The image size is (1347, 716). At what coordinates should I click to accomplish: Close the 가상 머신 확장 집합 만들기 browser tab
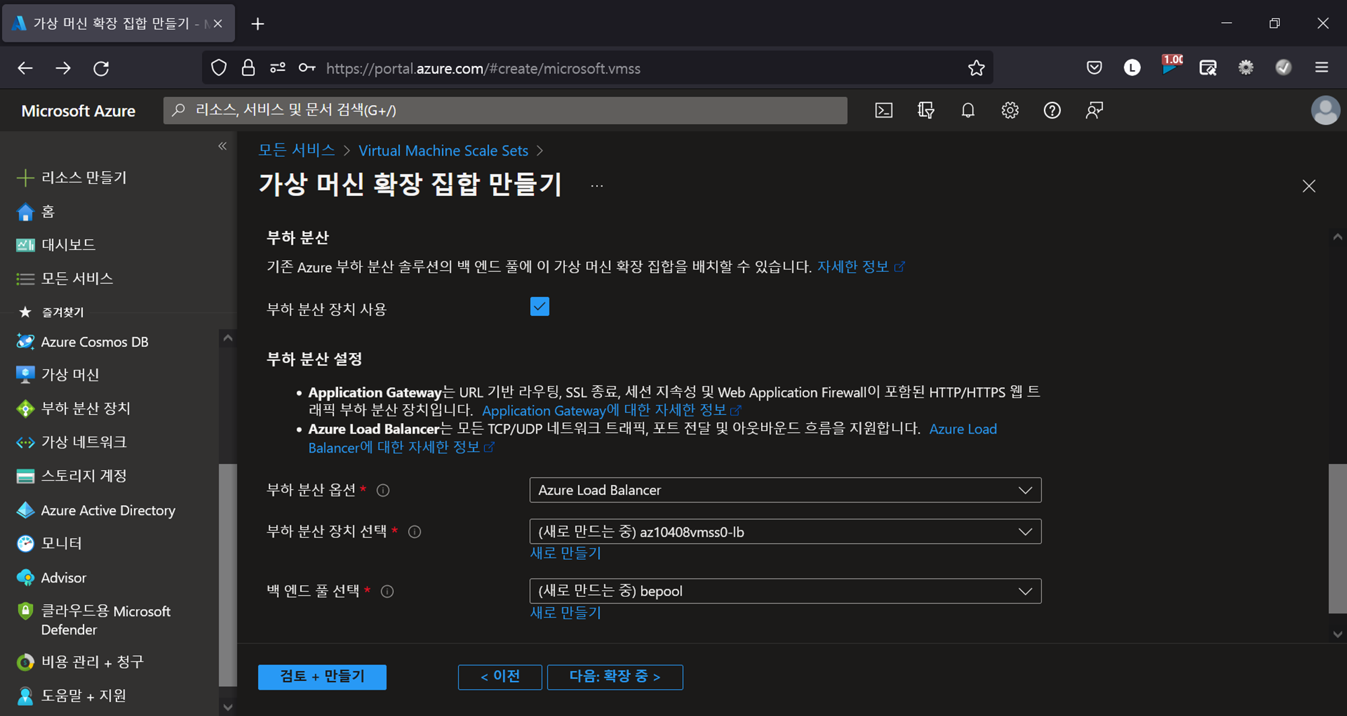pos(218,24)
